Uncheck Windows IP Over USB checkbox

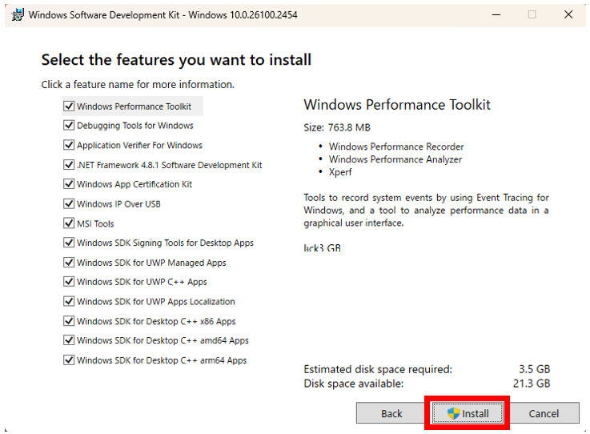pos(69,204)
